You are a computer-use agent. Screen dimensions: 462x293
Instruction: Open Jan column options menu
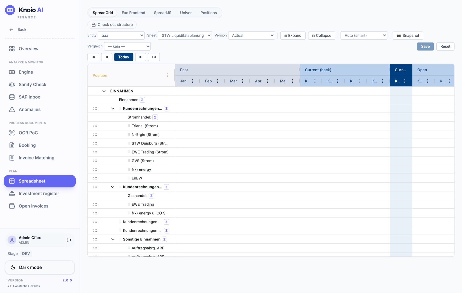[192, 81]
